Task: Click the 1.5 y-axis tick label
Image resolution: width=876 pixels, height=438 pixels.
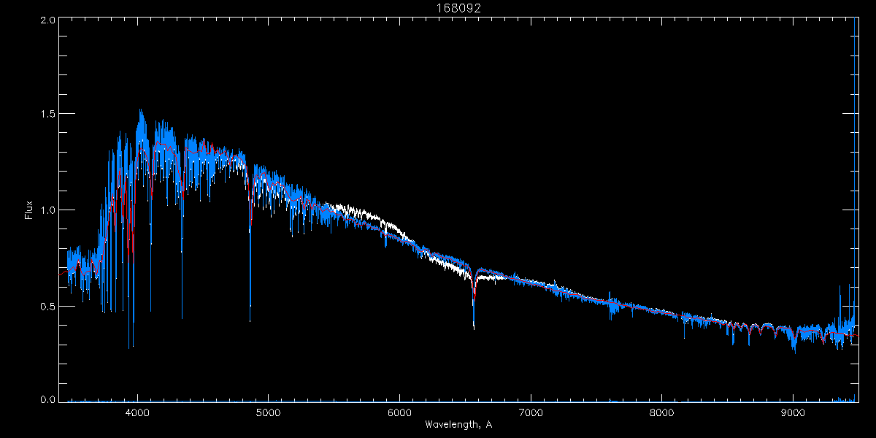Action: point(47,114)
